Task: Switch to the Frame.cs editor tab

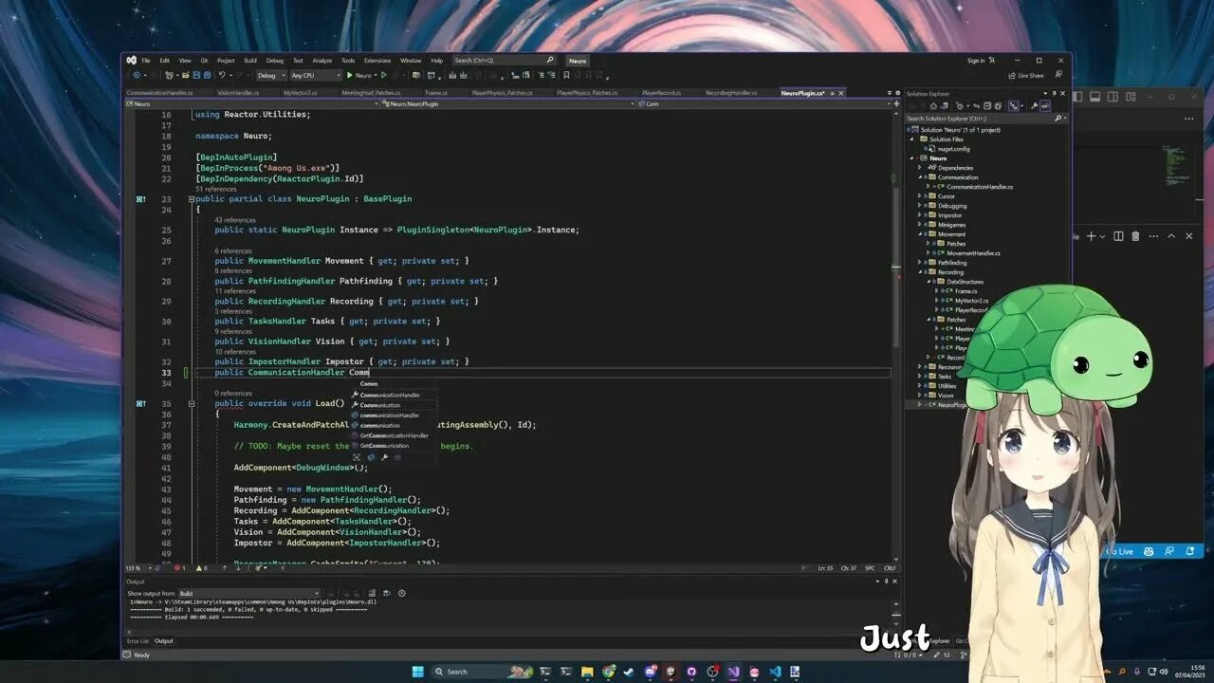Action: click(x=436, y=93)
